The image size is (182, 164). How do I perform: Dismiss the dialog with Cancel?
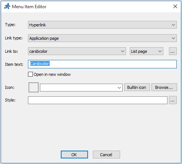(106, 155)
